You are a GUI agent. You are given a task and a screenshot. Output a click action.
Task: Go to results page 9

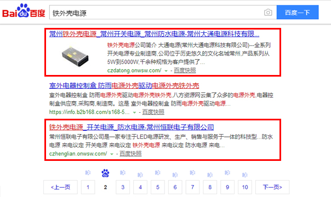coord(227,187)
